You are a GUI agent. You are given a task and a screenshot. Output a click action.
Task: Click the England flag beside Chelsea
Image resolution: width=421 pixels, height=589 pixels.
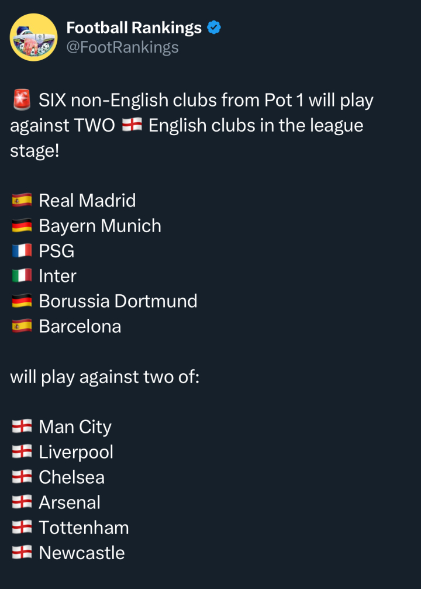click(x=22, y=477)
